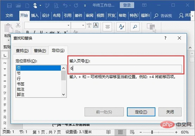Click the 登录 sign-in button
Image resolution: width=195 pixels, height=136 pixels.
127,5
